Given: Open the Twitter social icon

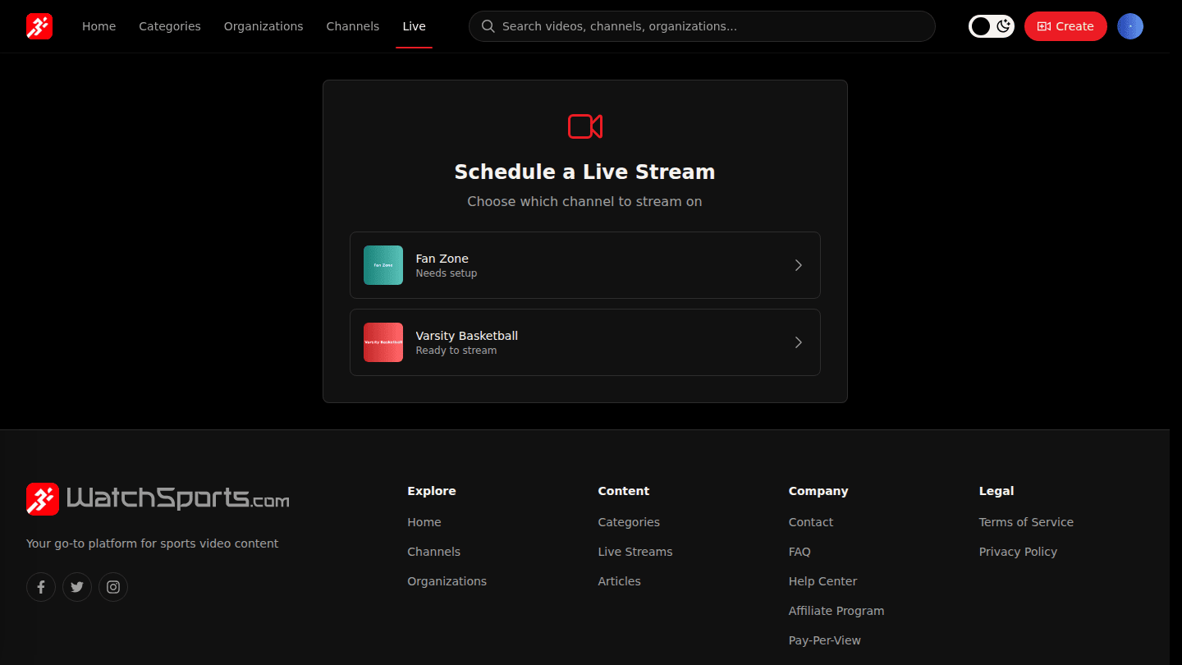Looking at the screenshot, I should [77, 587].
